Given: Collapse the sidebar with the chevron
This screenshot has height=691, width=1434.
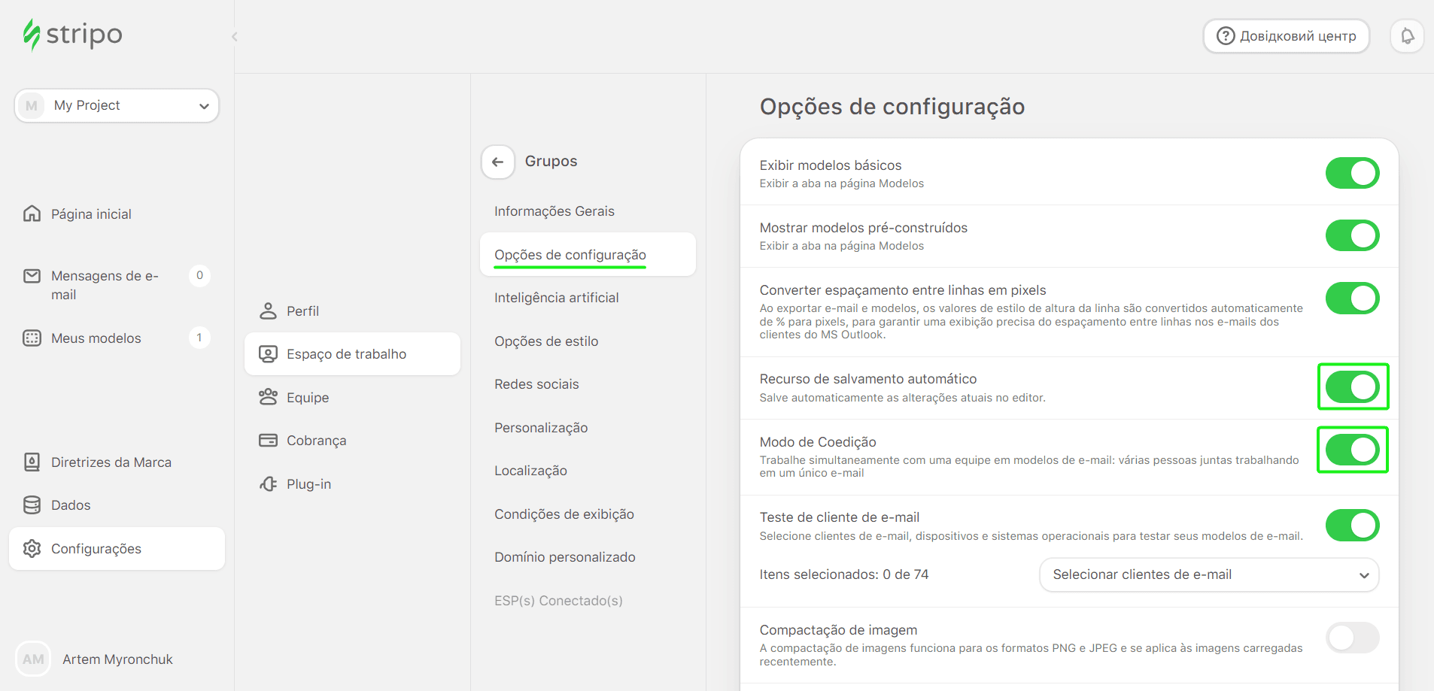Looking at the screenshot, I should [x=234, y=36].
